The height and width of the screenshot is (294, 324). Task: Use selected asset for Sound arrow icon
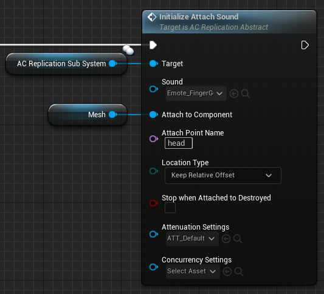(234, 94)
